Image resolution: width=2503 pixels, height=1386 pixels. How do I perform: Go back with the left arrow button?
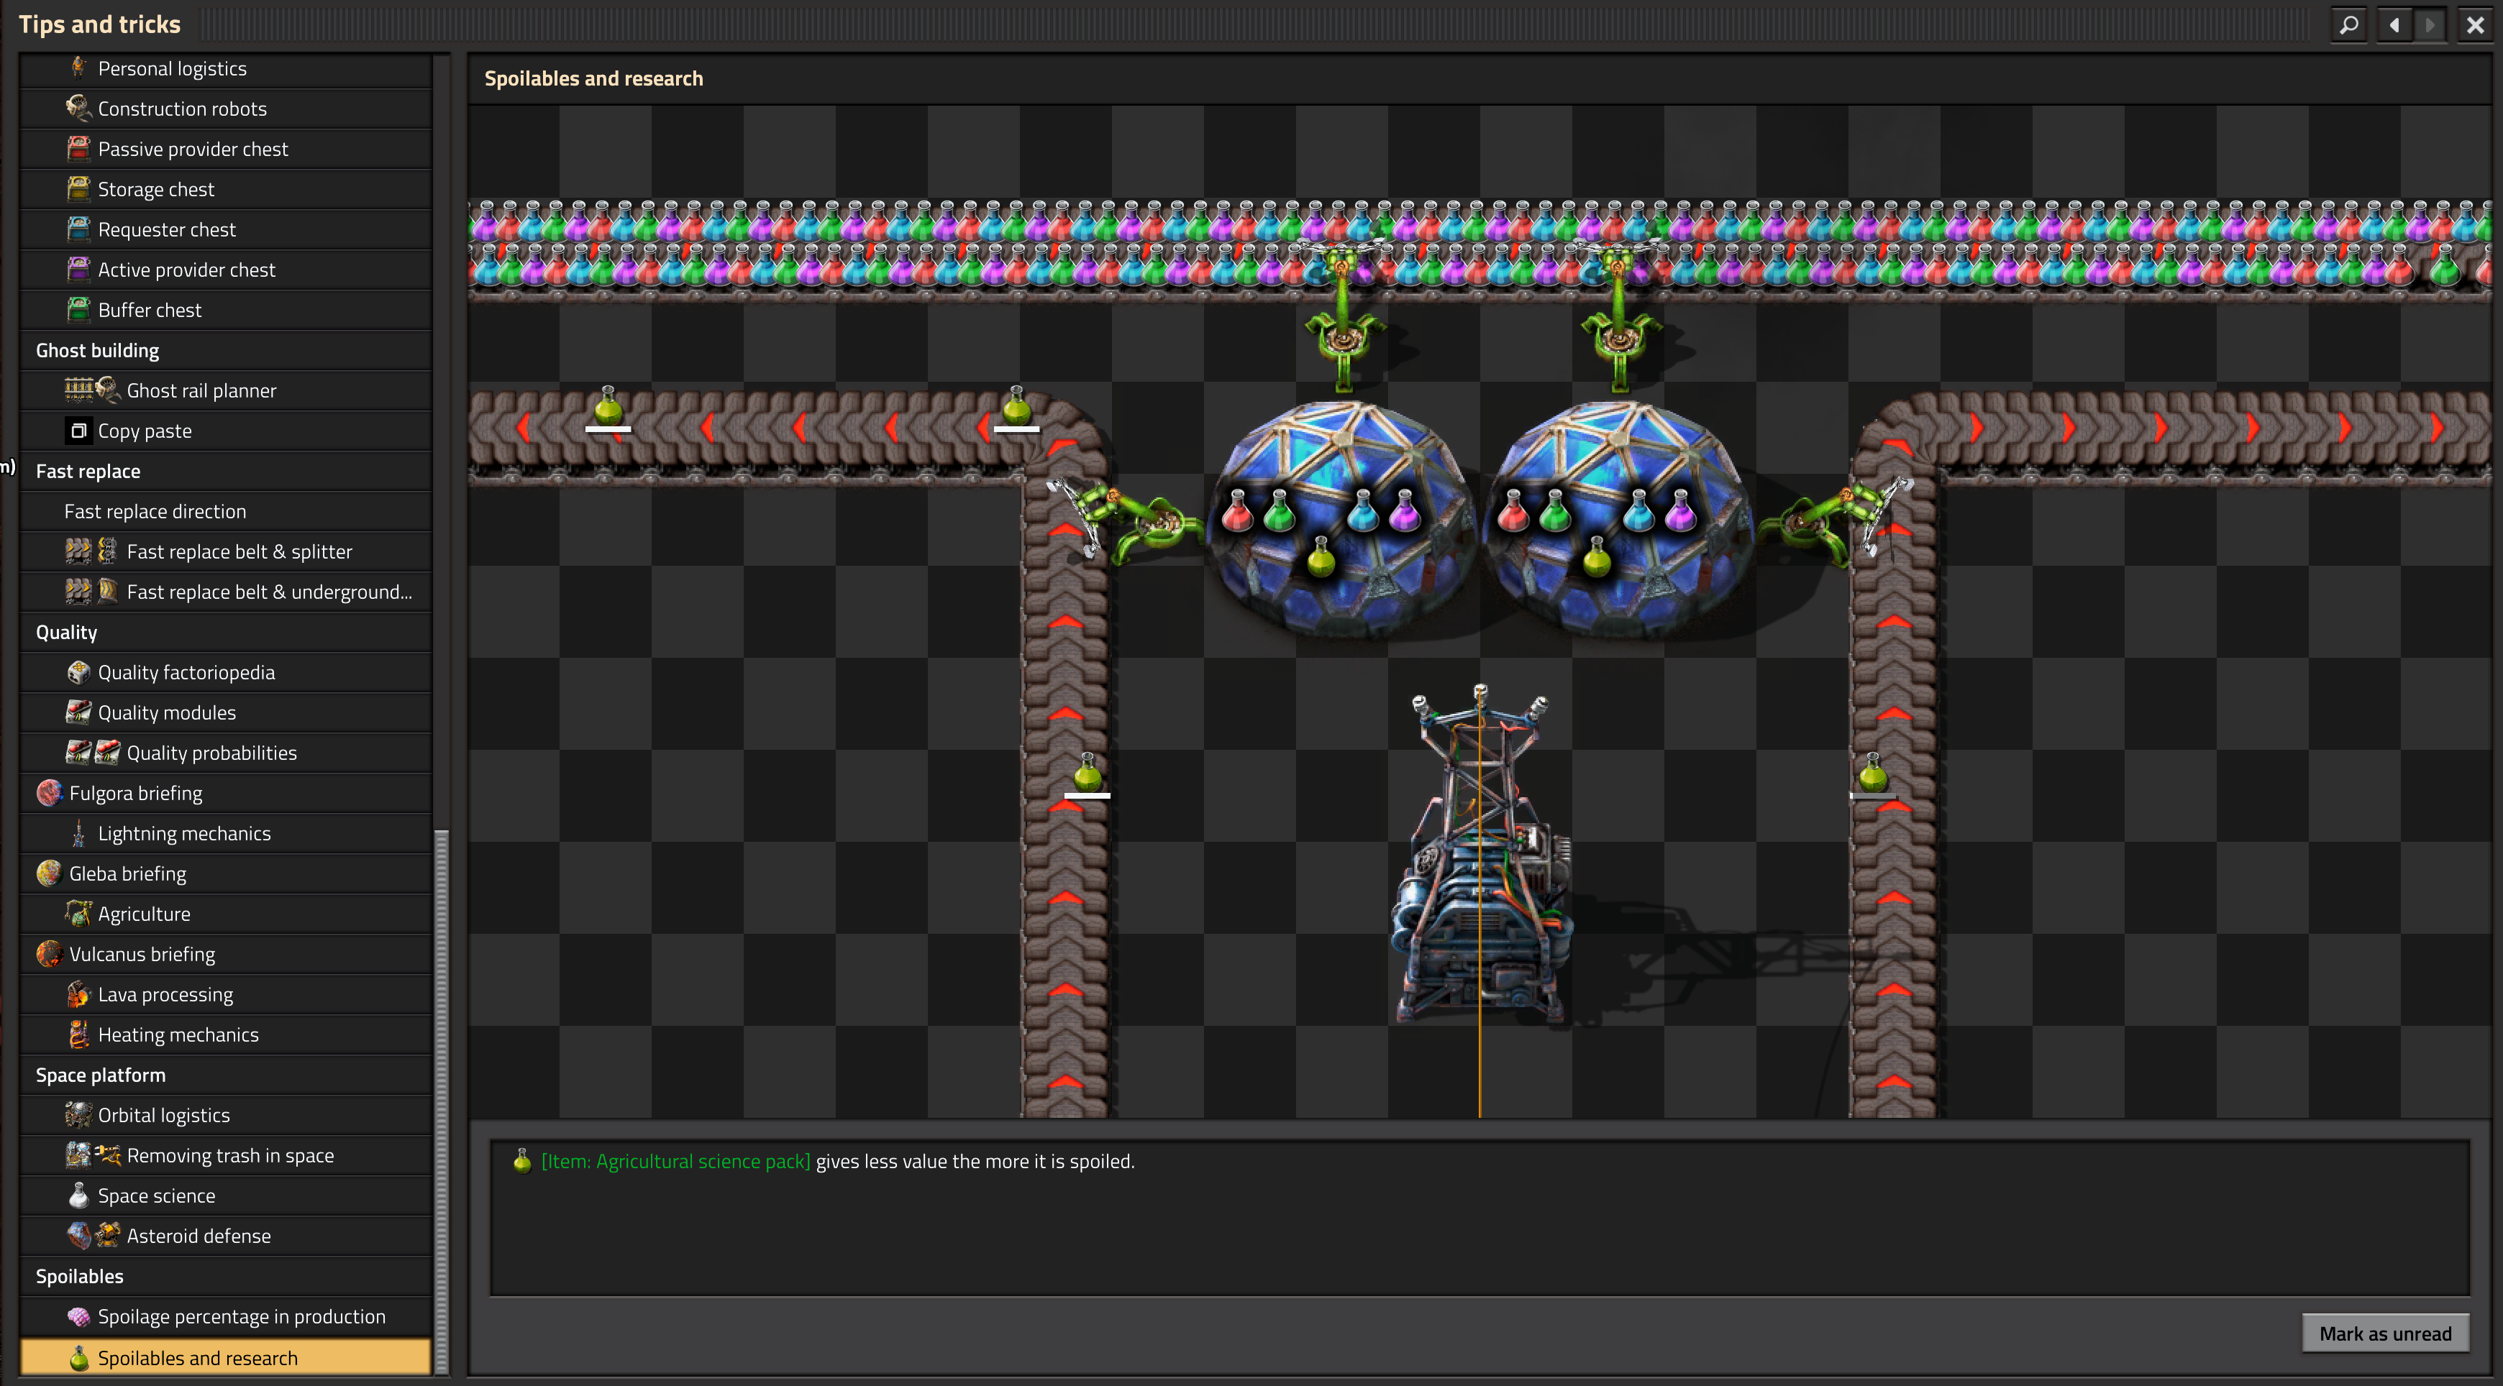[2394, 24]
